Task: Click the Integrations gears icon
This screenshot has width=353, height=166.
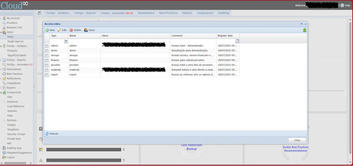Action: (x=4, y=83)
